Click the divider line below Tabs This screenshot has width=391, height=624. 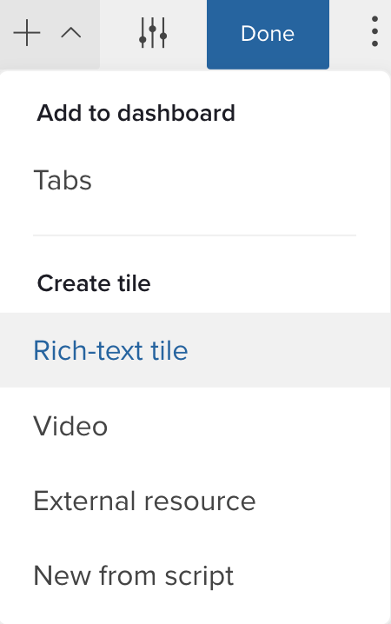click(x=195, y=236)
